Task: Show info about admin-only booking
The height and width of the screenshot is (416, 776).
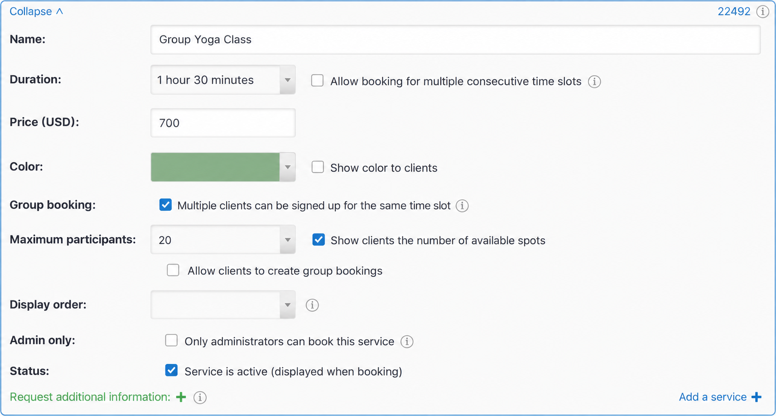Action: pyautogui.click(x=407, y=342)
